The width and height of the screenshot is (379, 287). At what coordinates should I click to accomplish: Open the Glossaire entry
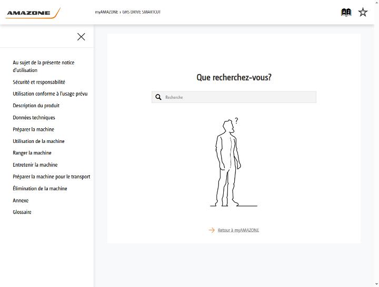22,212
